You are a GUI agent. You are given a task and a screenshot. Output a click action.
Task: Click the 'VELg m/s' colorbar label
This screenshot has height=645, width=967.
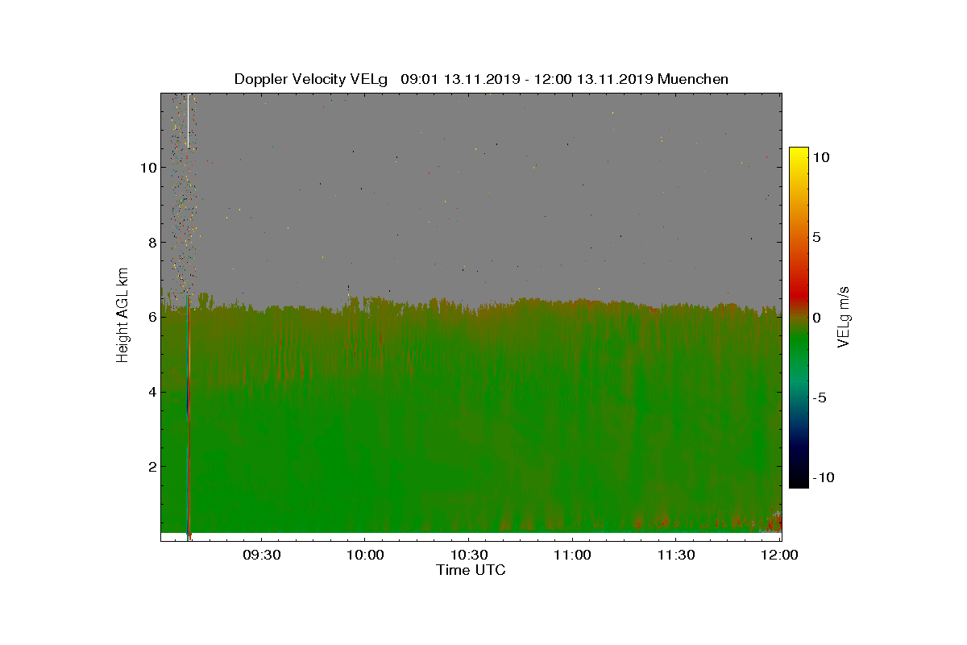click(x=843, y=316)
